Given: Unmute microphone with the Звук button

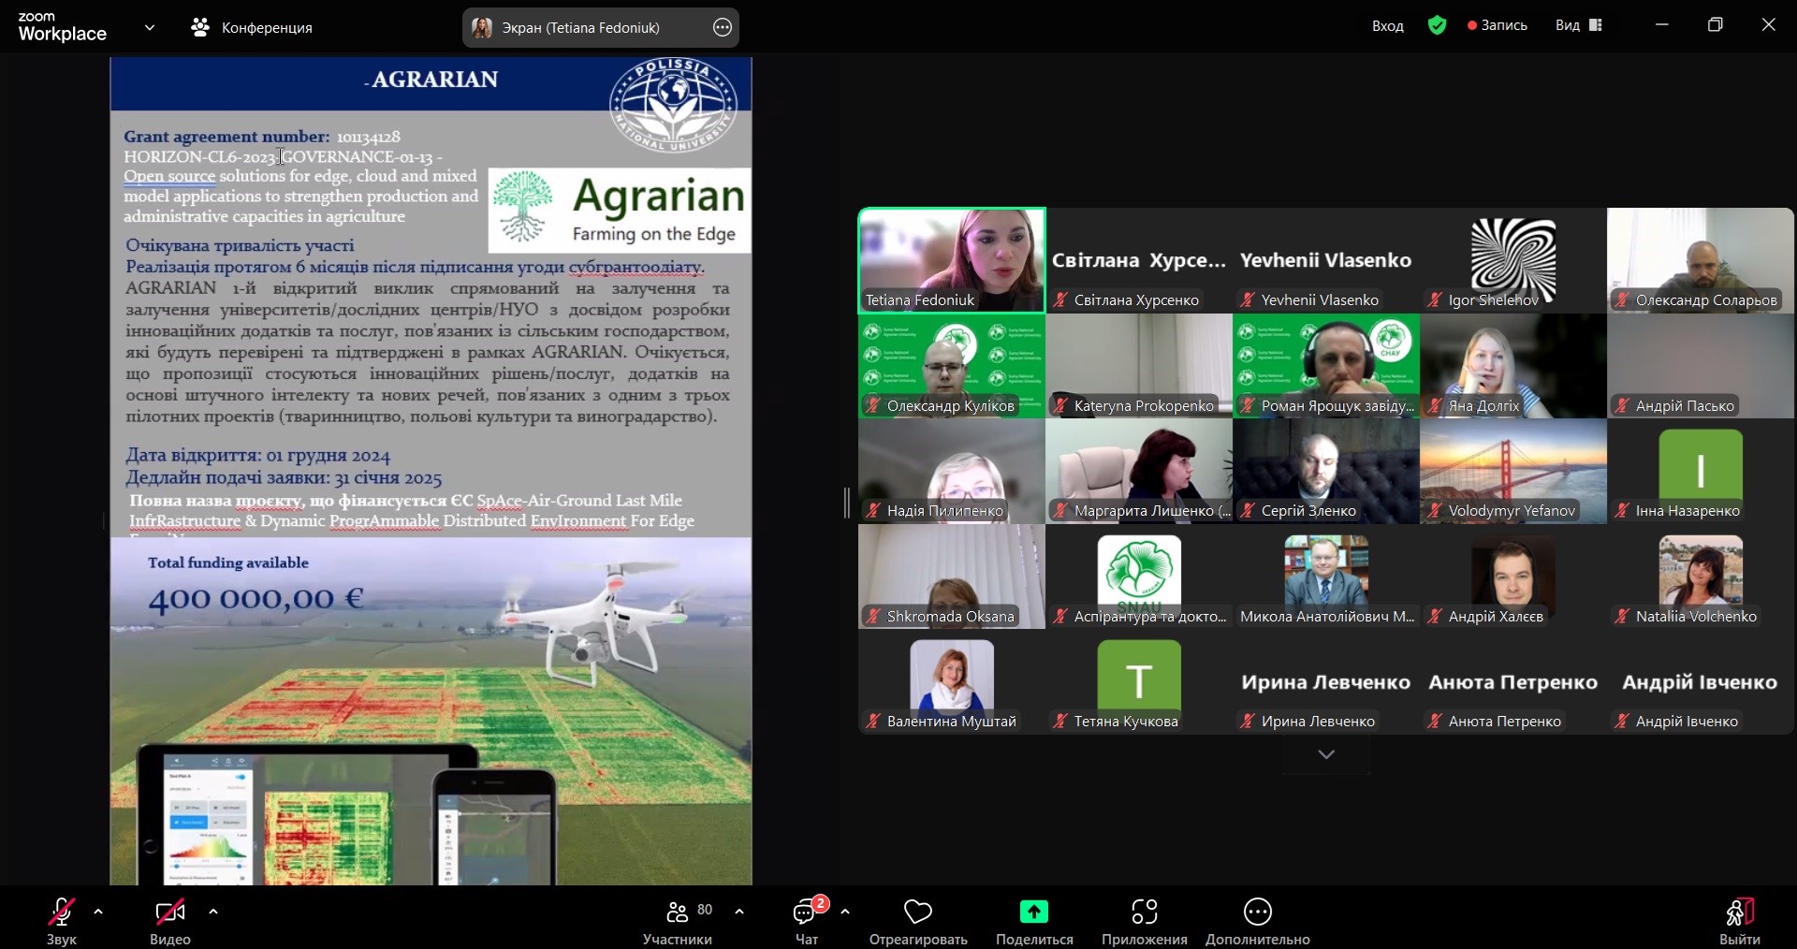Looking at the screenshot, I should click(x=62, y=920).
